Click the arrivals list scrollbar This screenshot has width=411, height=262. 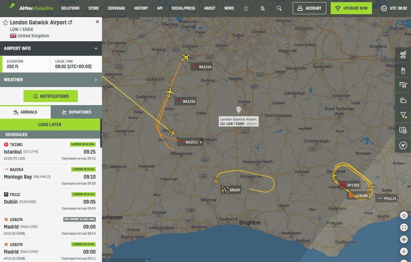point(101,133)
